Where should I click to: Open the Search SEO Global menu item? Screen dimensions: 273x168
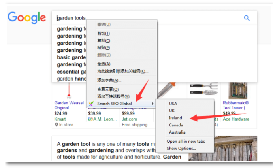pyautogui.click(x=121, y=104)
